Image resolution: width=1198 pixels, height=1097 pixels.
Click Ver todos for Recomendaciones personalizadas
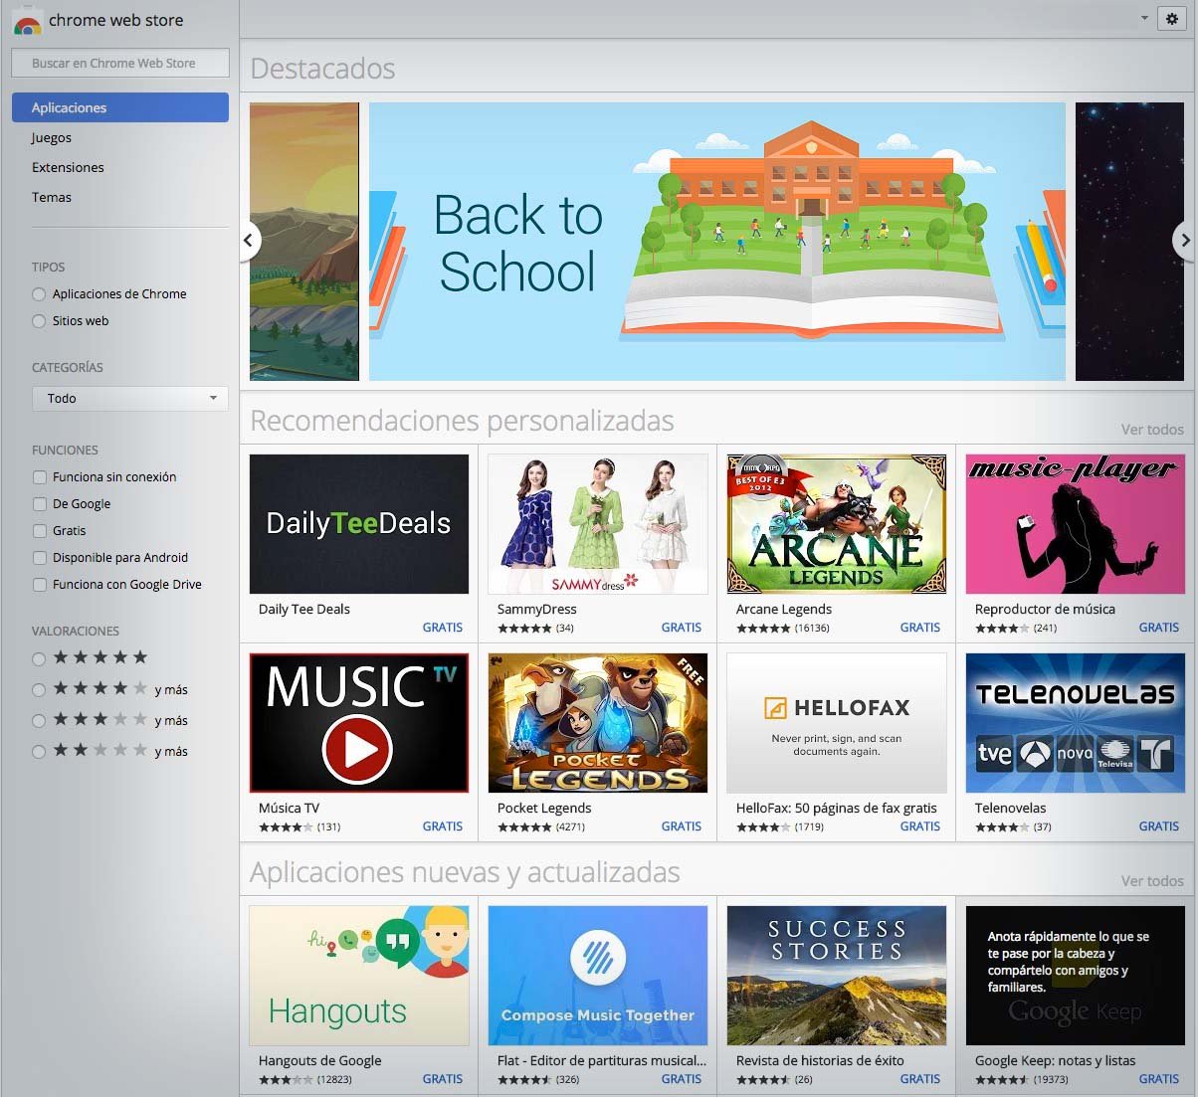point(1151,429)
